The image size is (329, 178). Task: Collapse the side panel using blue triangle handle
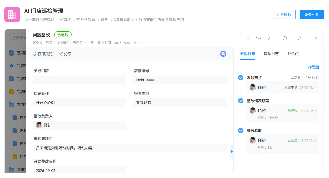(x=232, y=151)
